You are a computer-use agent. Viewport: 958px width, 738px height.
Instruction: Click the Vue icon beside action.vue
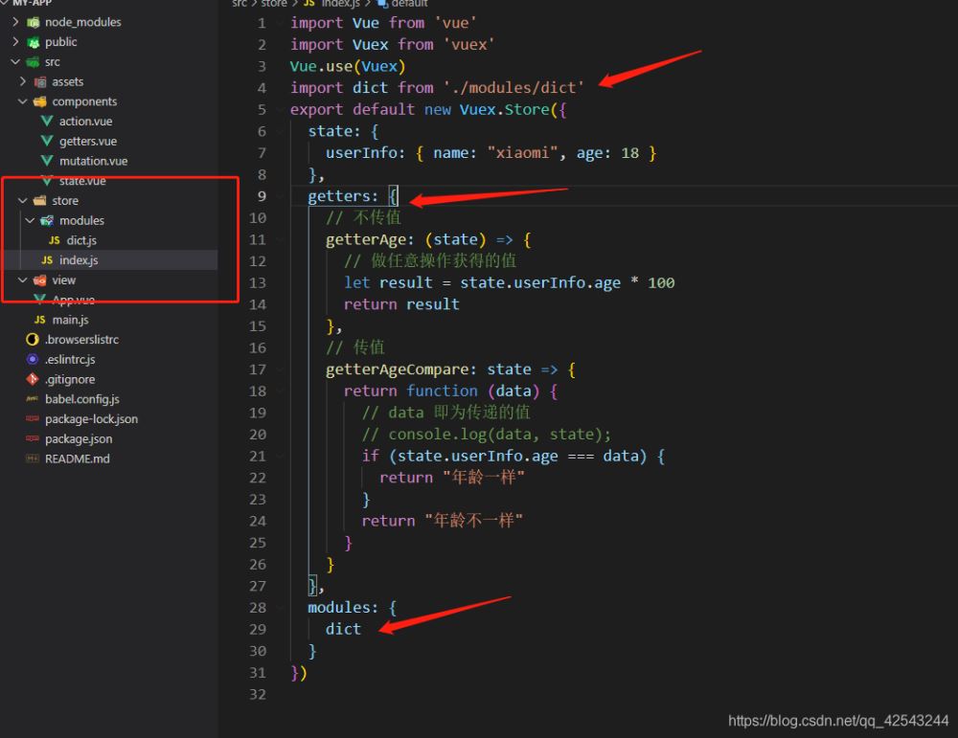click(x=47, y=122)
